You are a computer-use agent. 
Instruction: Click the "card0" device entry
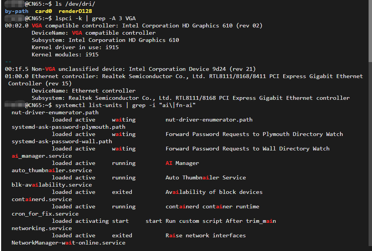[x=43, y=11]
